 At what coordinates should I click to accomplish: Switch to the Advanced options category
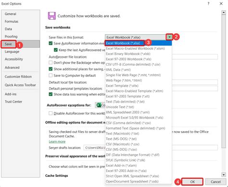coord(12,67)
